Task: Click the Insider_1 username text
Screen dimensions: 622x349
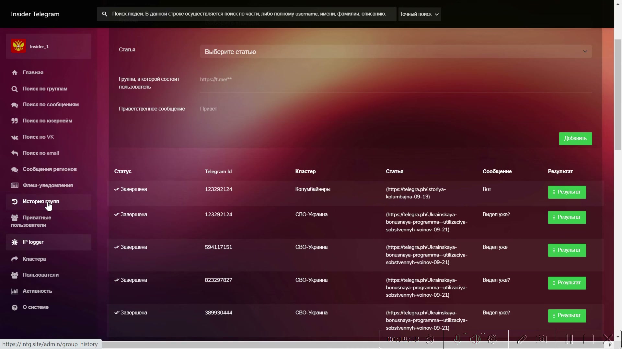Action: pos(39,47)
